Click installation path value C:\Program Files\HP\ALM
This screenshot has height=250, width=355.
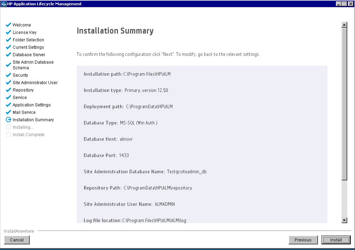147,74
